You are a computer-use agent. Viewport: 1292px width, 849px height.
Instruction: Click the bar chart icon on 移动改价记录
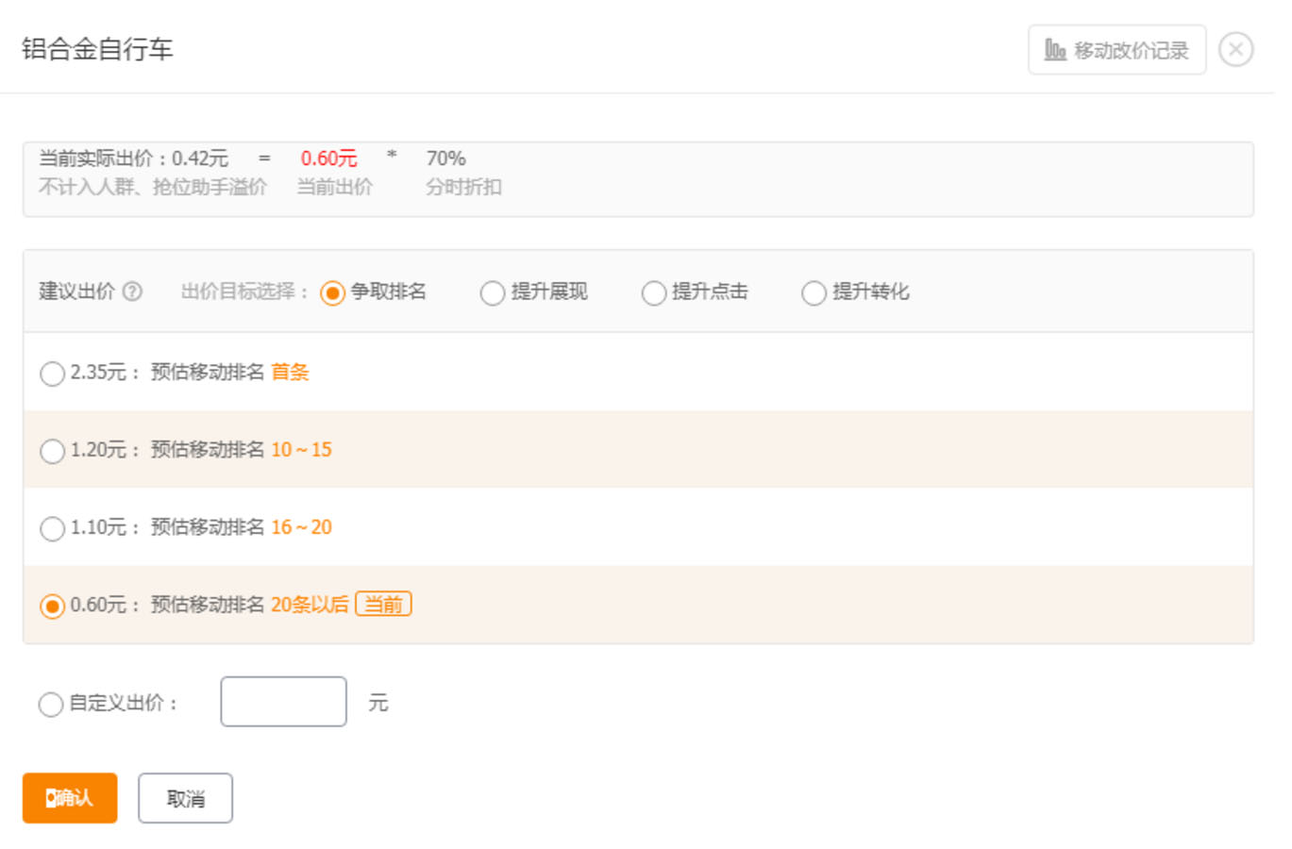[1056, 49]
